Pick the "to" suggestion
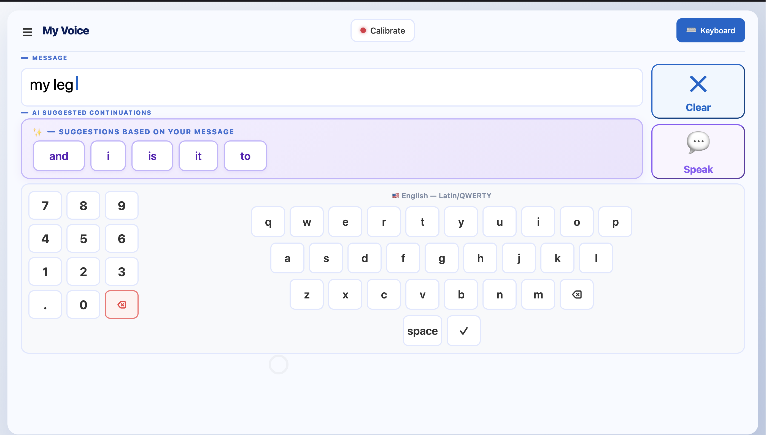The image size is (766, 435). (x=245, y=156)
